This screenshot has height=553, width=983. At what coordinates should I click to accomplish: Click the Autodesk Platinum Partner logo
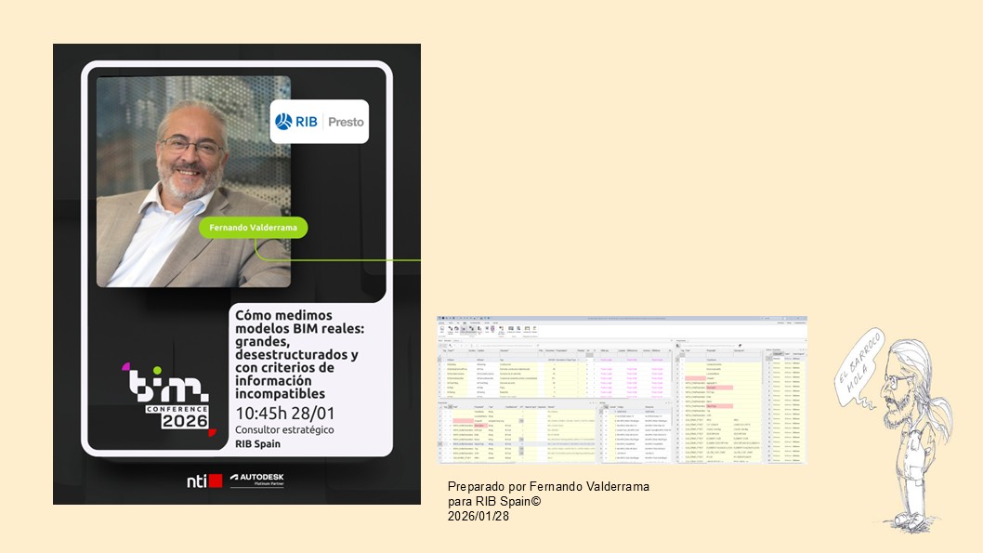pos(257,481)
